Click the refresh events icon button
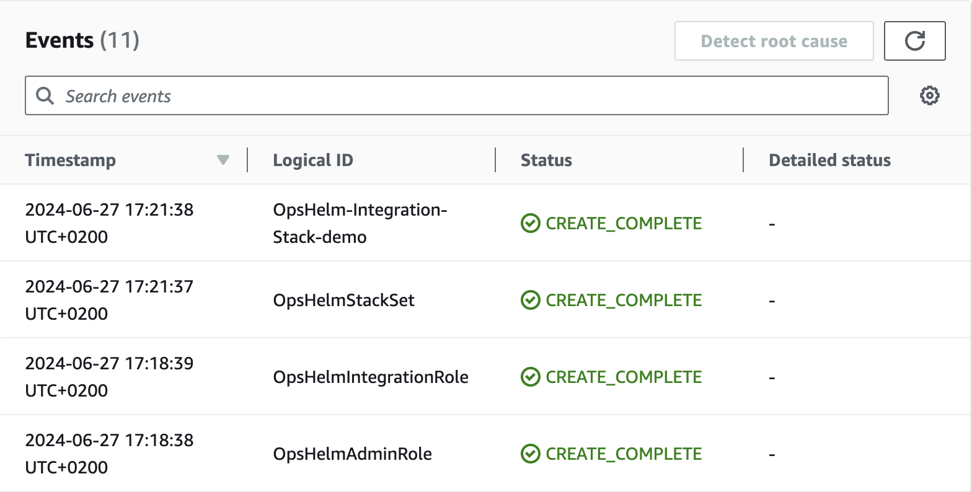Image resolution: width=972 pixels, height=492 pixels. click(x=914, y=41)
